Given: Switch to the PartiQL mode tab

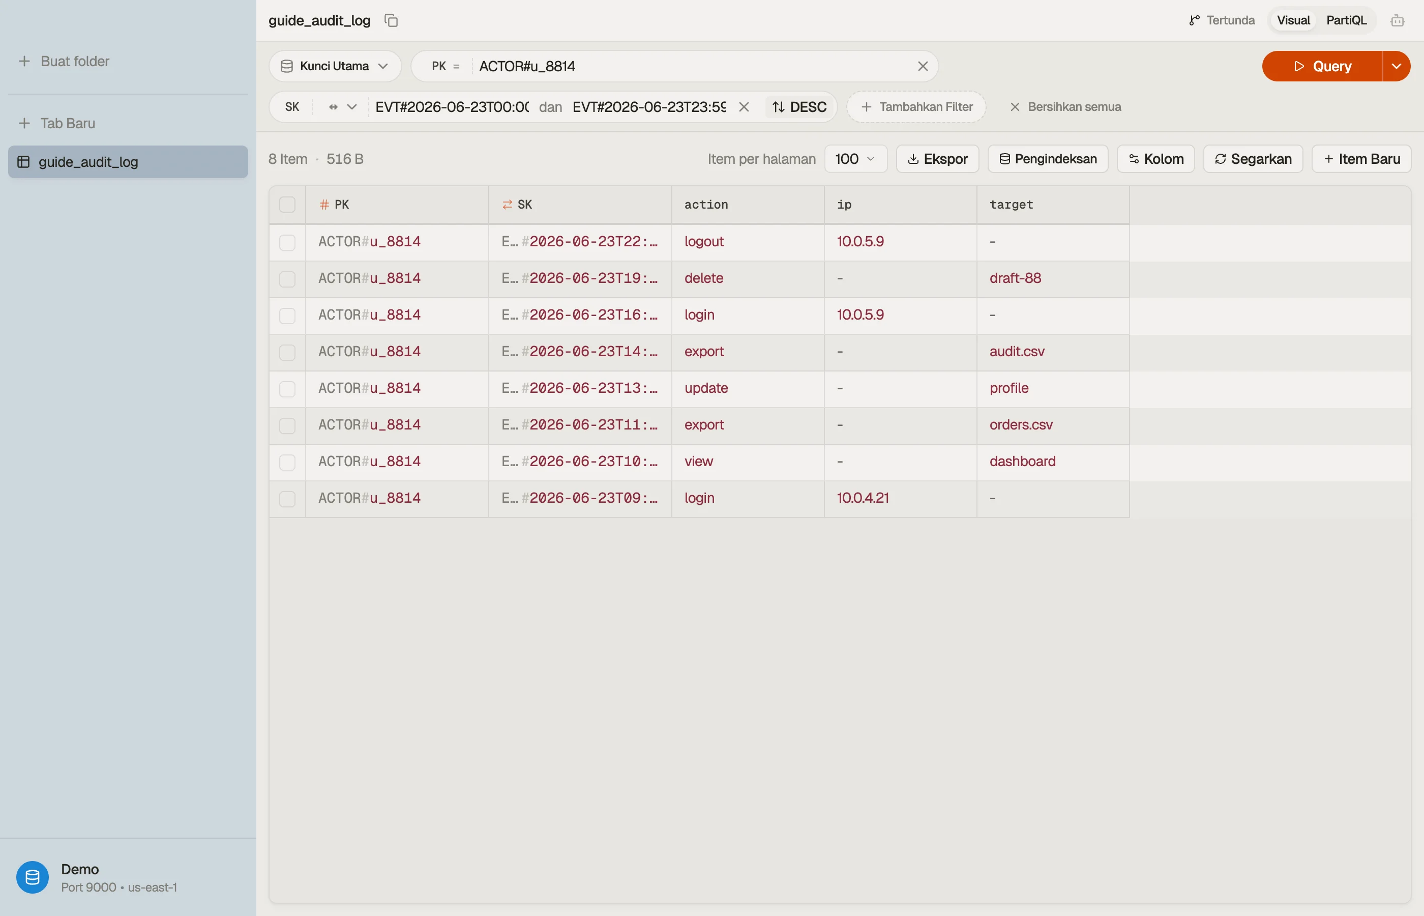Looking at the screenshot, I should click(1346, 20).
